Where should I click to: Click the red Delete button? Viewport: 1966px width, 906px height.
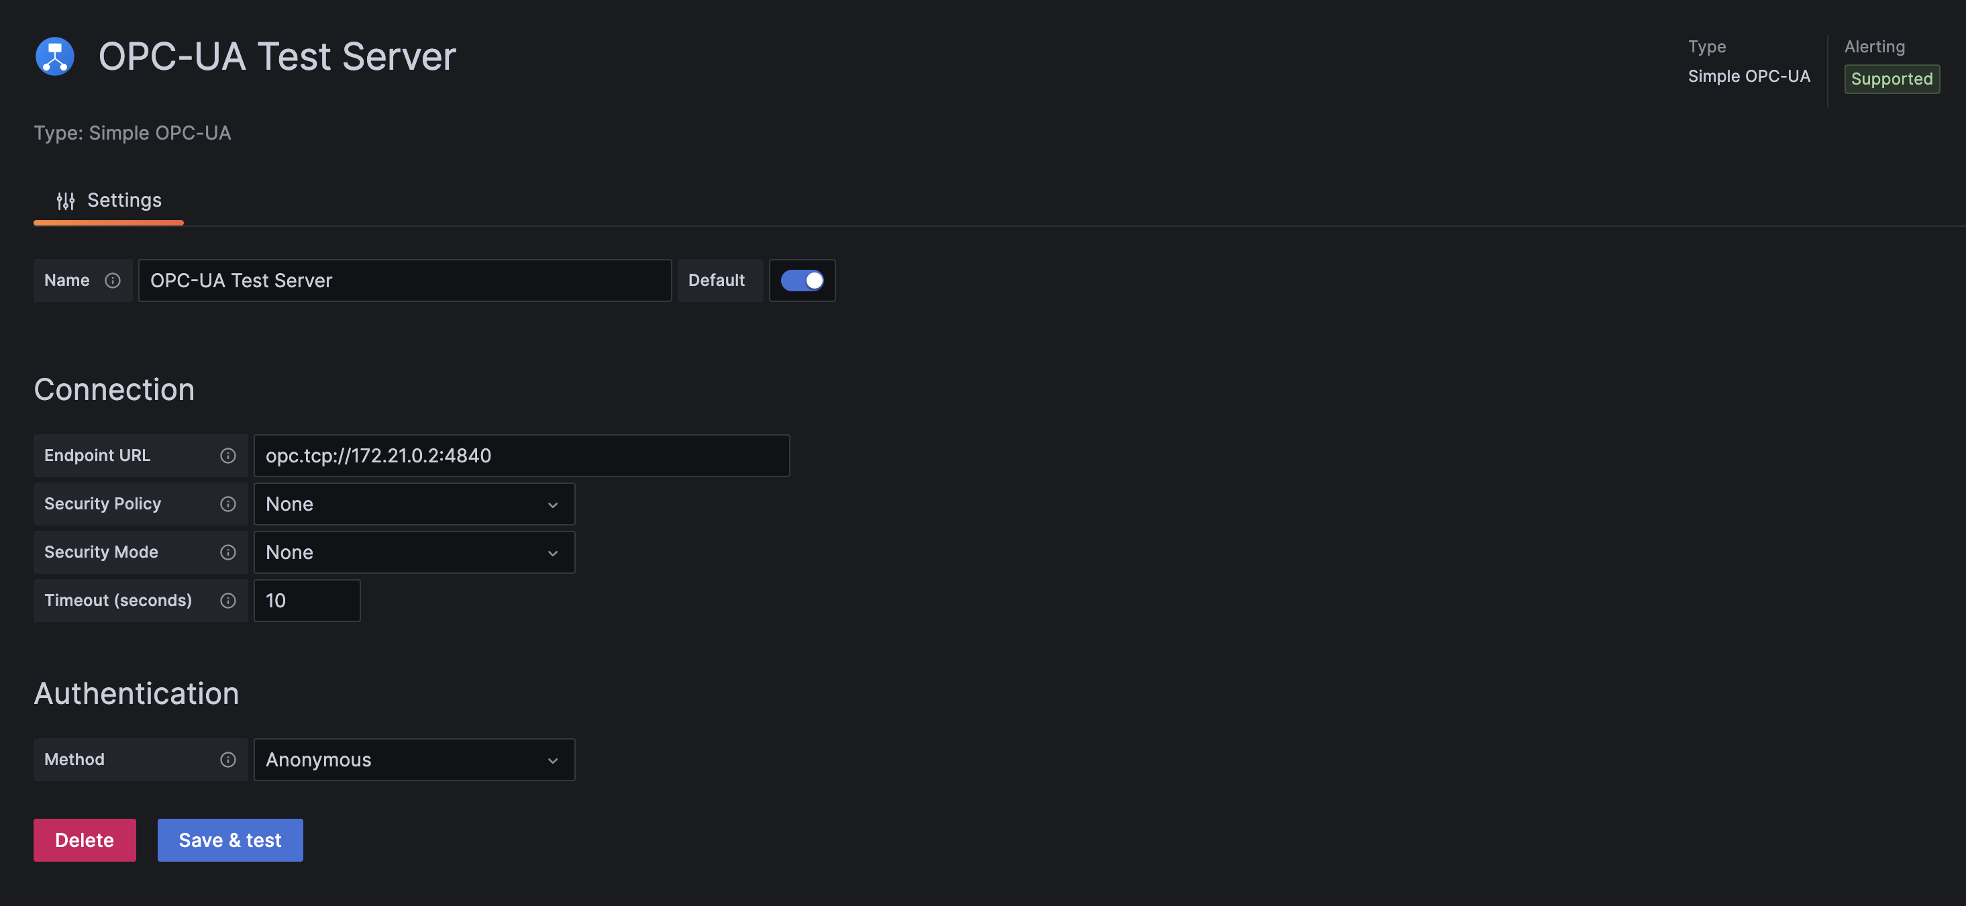(x=85, y=840)
